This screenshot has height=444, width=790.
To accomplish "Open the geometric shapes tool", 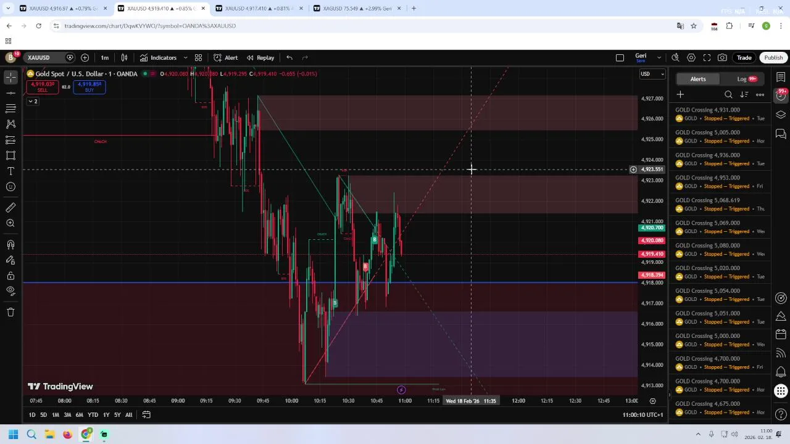I will (10, 155).
